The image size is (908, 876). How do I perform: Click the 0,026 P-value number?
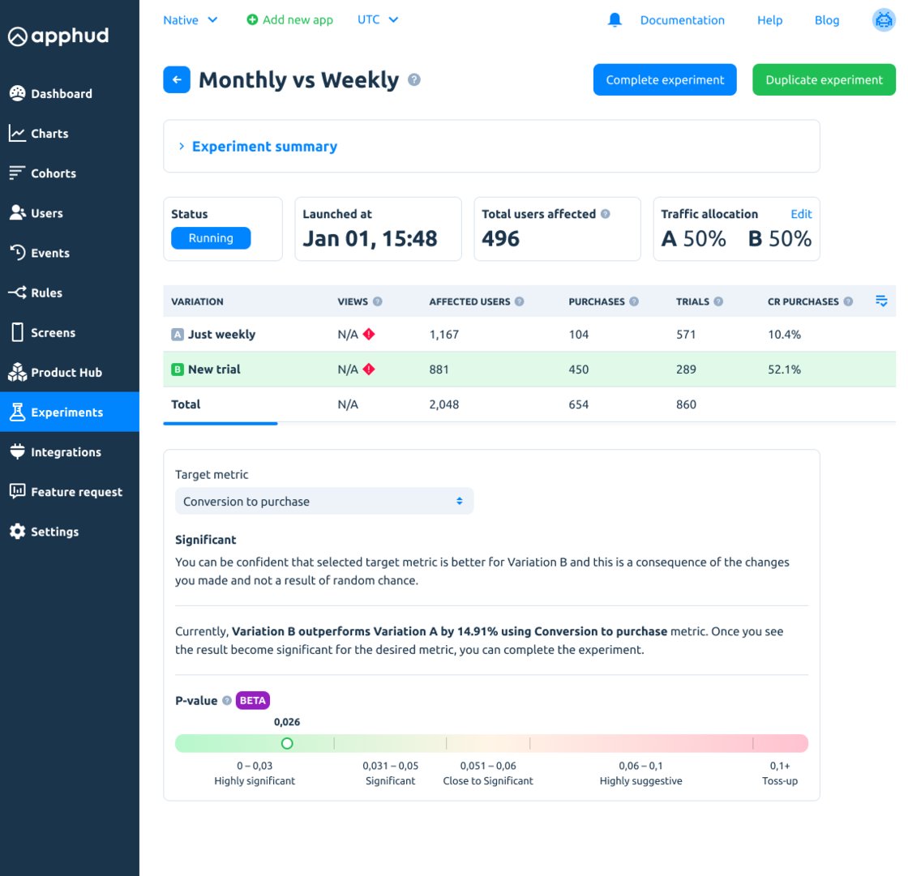point(287,721)
